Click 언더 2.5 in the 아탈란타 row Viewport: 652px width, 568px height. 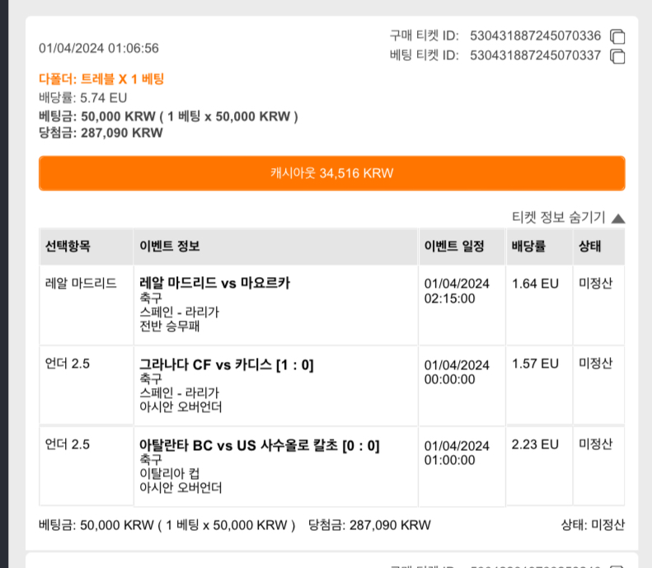click(68, 444)
